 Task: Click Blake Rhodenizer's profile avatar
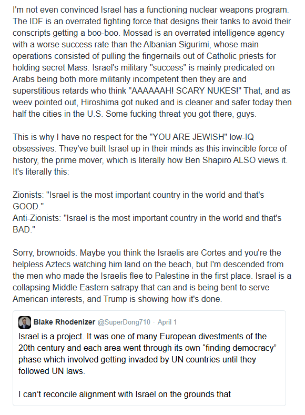click(x=25, y=322)
